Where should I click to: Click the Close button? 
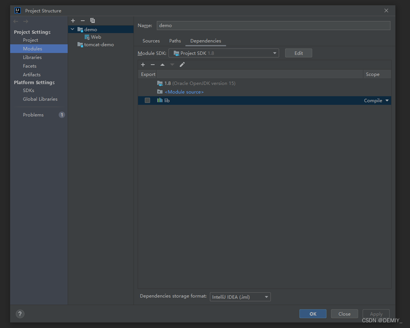pos(345,314)
